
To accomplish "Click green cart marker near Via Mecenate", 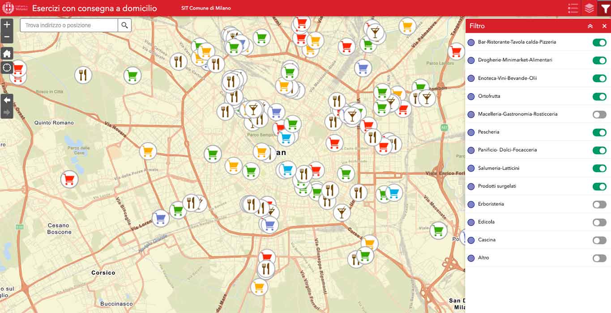I will [x=438, y=230].
